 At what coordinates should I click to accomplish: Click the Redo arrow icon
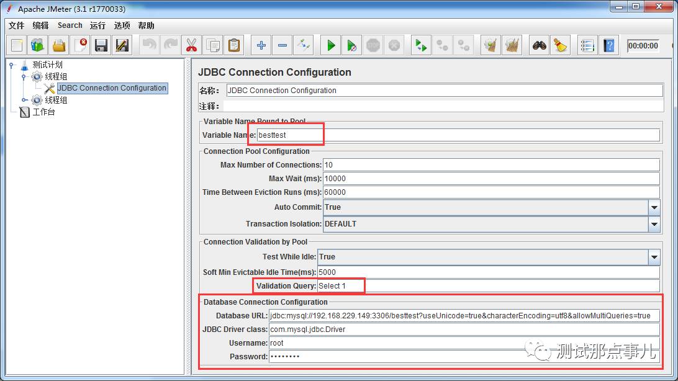[171, 45]
